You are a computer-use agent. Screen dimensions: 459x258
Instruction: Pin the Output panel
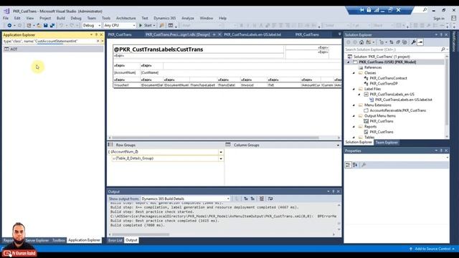tap(333, 191)
